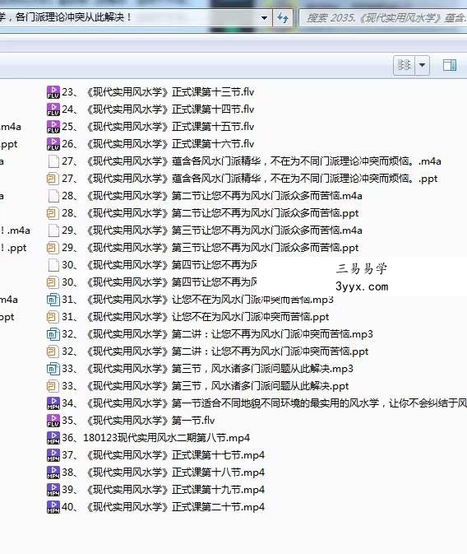Screen dimensions: 467x554
Task: Select file name 35、第一节.flv
Action: click(x=138, y=421)
